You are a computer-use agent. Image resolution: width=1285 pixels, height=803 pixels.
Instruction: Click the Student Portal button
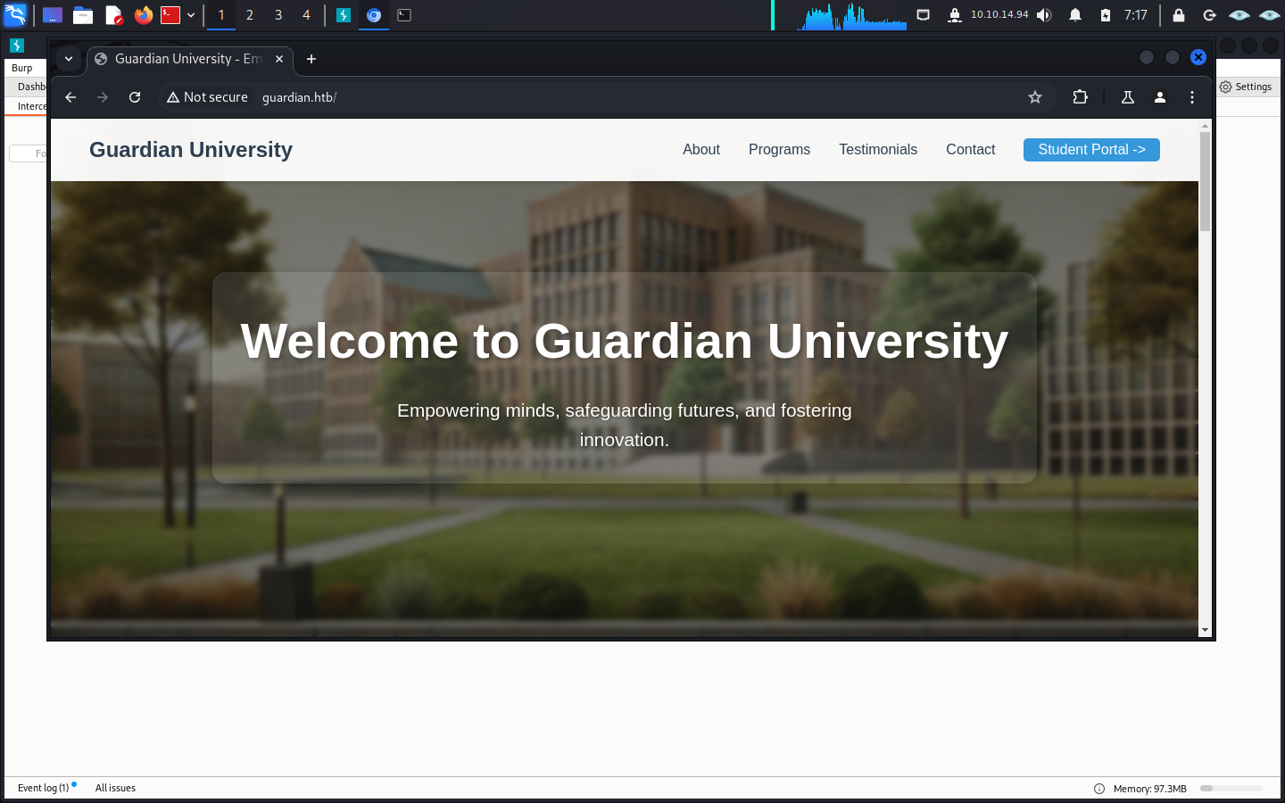(x=1091, y=150)
